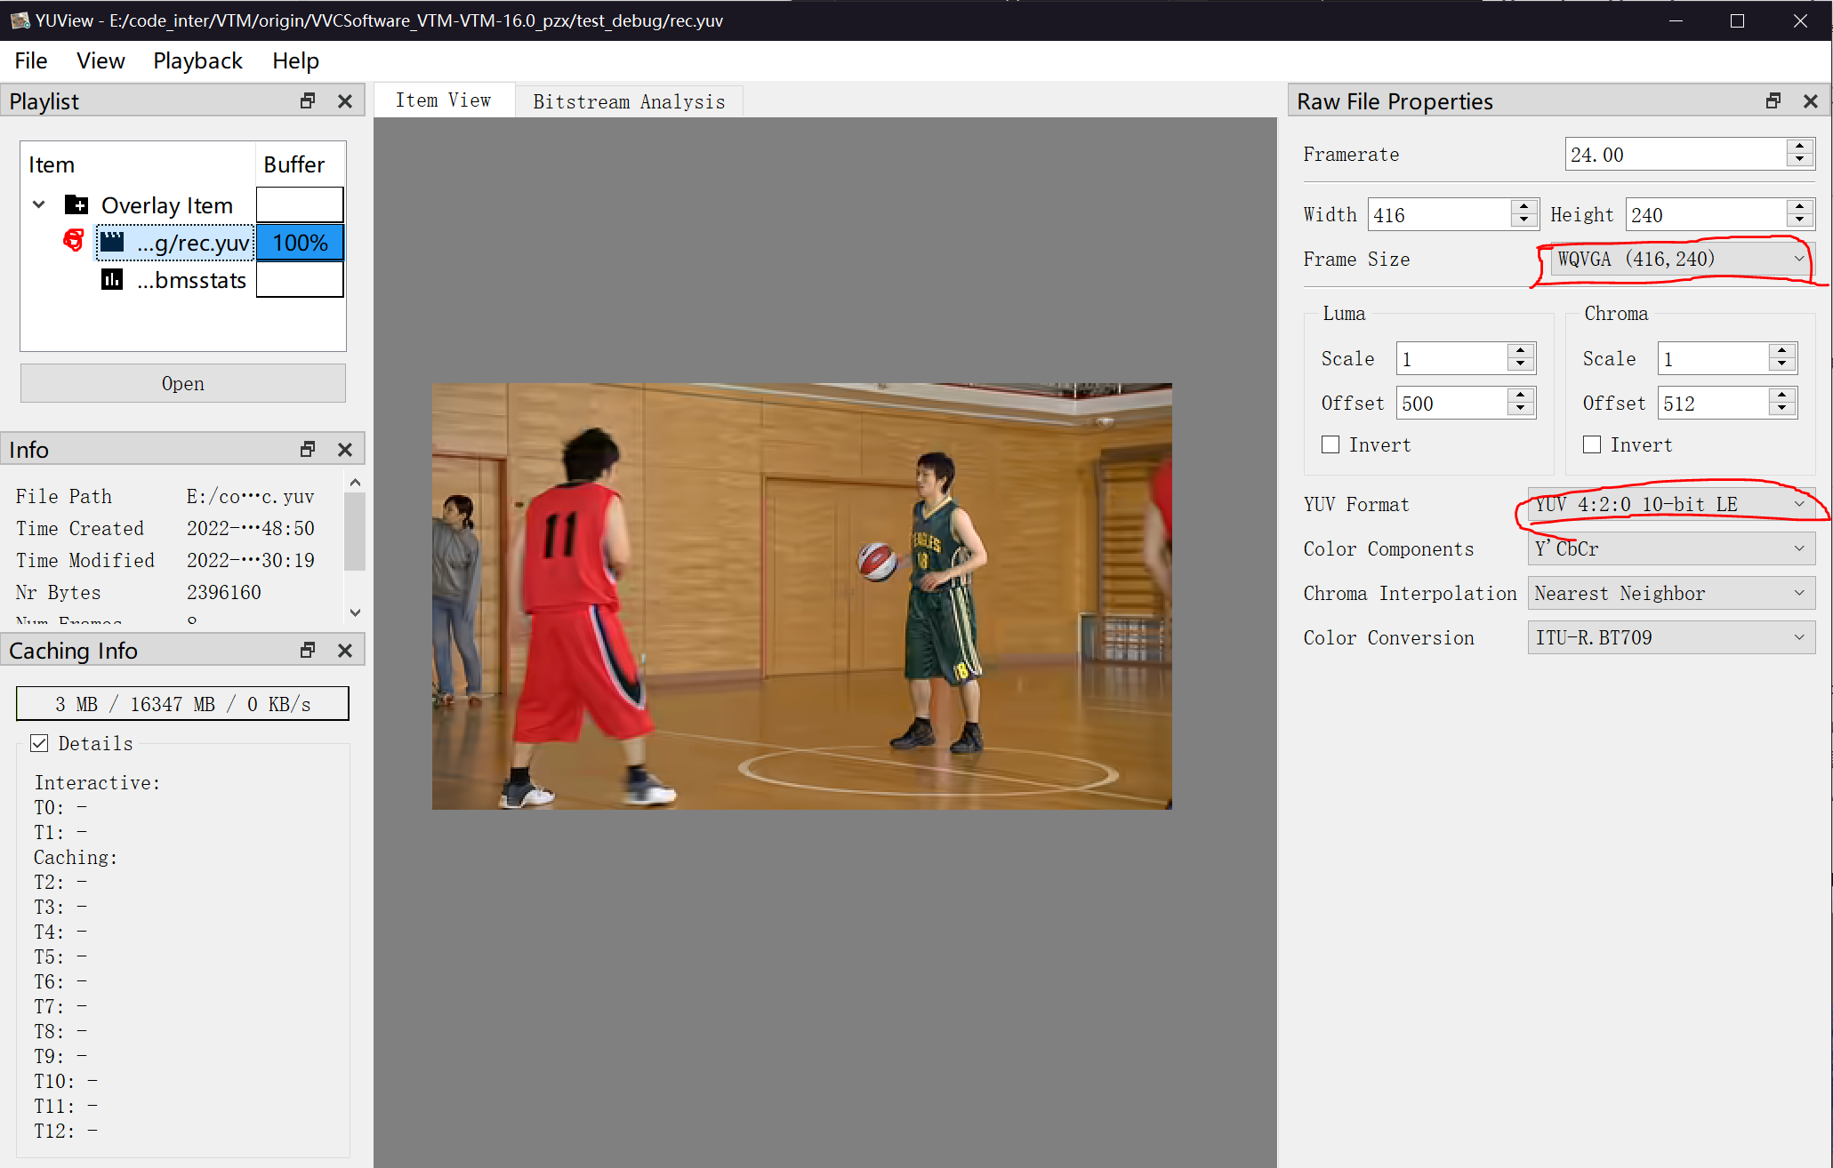Click the Width input field showing 416
This screenshot has width=1833, height=1168.
tap(1439, 214)
